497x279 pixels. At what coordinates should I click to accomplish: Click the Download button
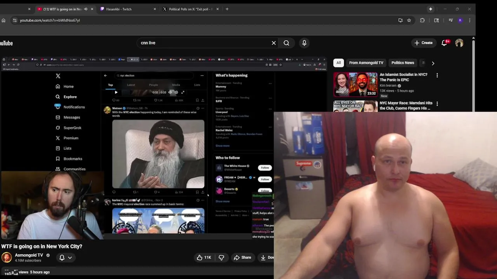tap(266, 257)
